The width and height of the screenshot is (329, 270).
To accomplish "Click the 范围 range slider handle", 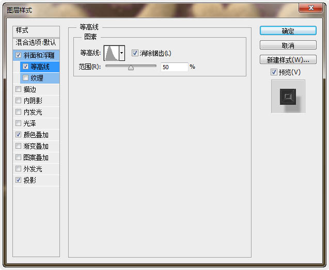I will (131, 68).
